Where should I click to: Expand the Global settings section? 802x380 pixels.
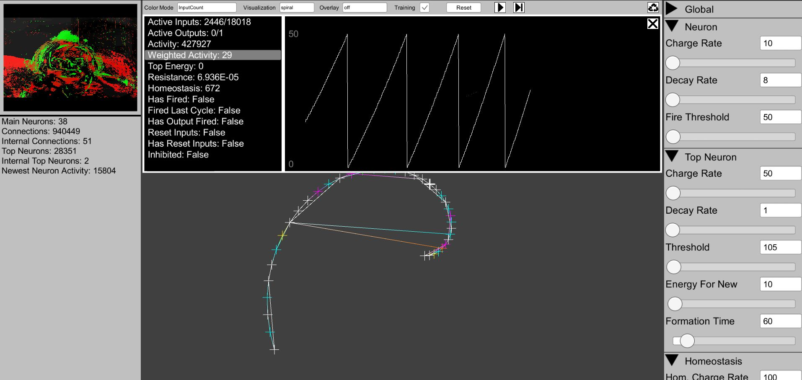tap(672, 9)
